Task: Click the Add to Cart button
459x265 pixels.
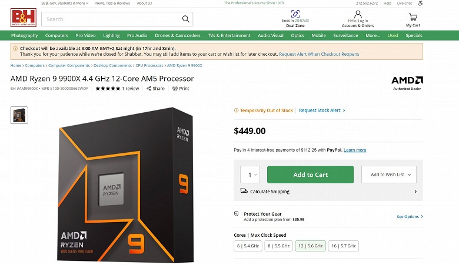Action: 310,175
